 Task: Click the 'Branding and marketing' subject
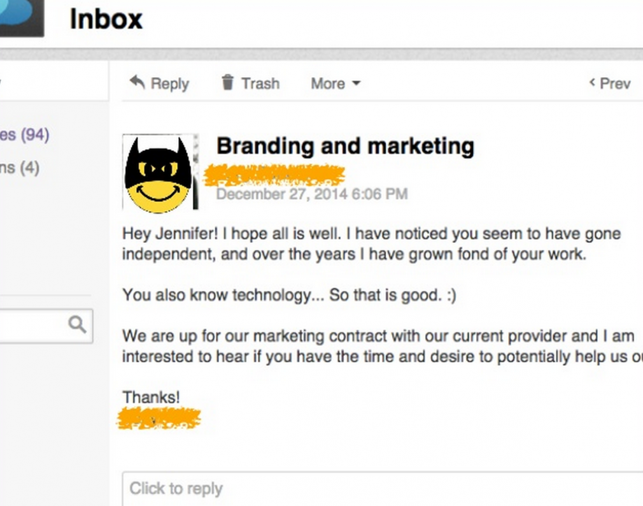345,146
